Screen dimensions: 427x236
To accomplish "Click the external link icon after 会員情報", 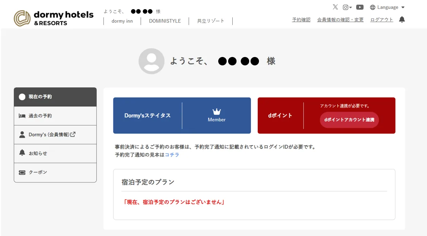I will point(73,135).
